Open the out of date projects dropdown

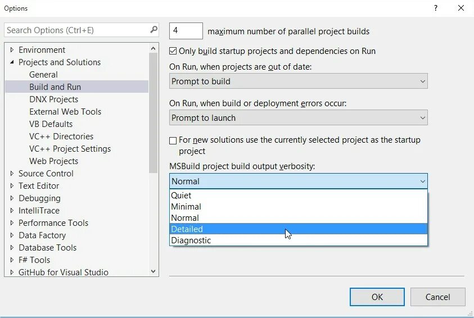pyautogui.click(x=299, y=81)
